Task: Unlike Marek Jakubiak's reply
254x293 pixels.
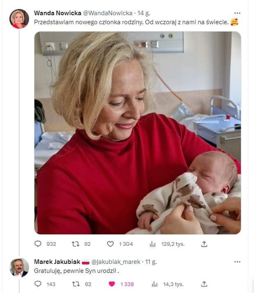Action: pyautogui.click(x=111, y=284)
